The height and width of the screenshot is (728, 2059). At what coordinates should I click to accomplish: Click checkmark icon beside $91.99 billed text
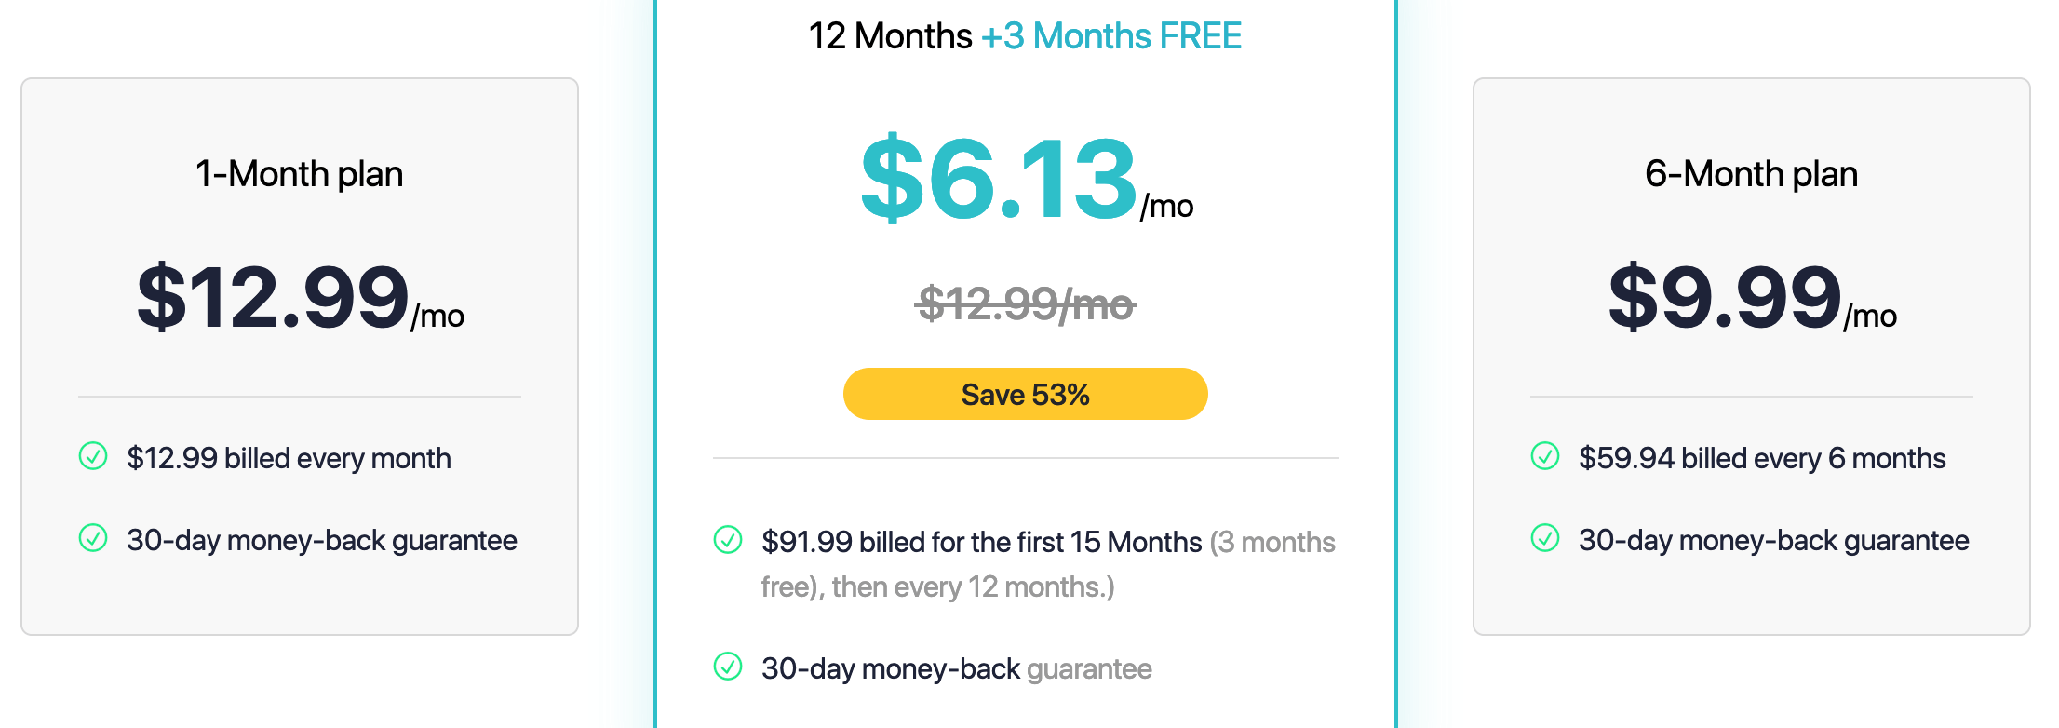coord(728,540)
